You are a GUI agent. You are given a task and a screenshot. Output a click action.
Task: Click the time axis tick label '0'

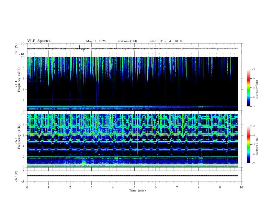[27, 187]
